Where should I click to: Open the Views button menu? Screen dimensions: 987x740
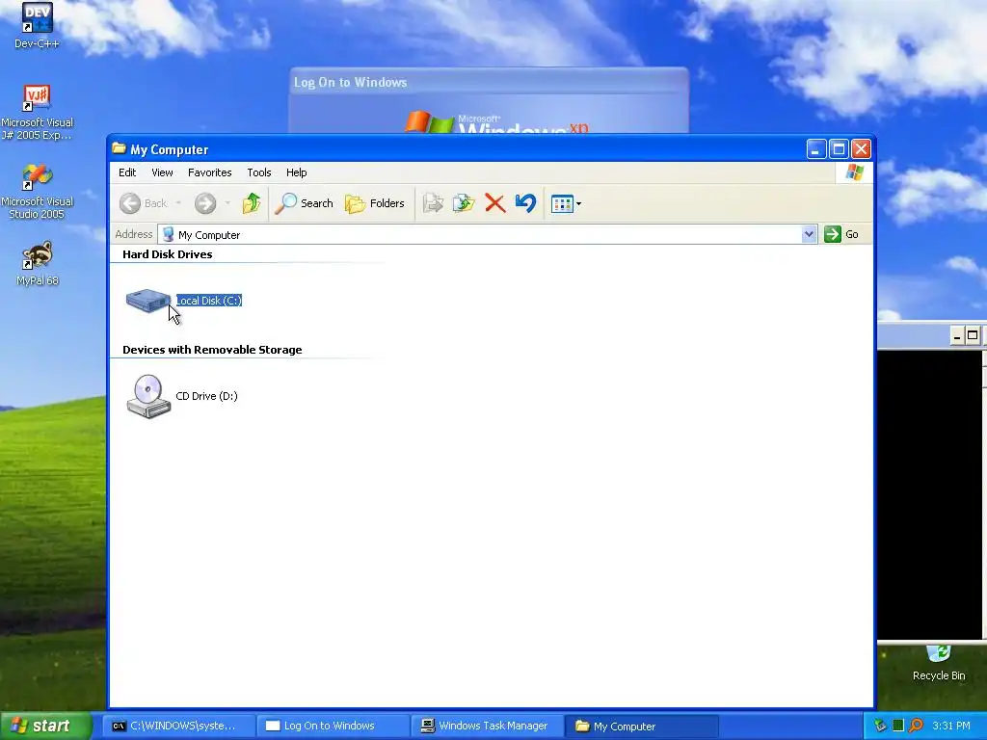click(565, 204)
